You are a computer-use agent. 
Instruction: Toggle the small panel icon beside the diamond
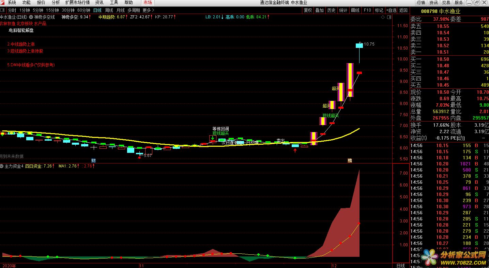(389, 17)
